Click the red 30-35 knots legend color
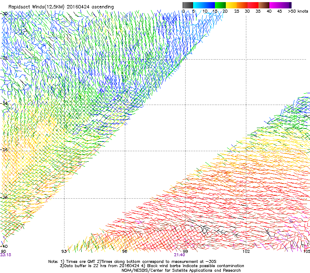The width and height of the screenshot is (310, 273). click(253, 5)
